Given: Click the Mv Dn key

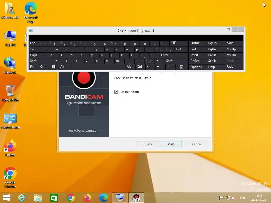Looking at the screenshot, I should click(x=234, y=55).
